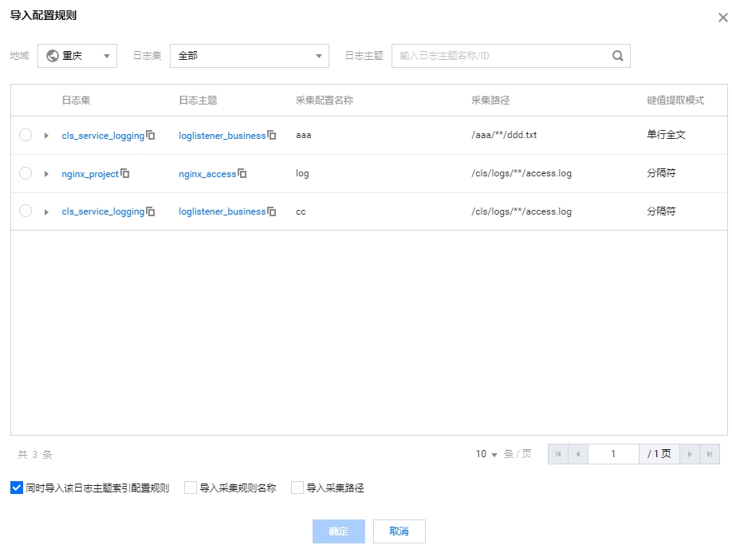
Task: Copy cls_service_logging icon in the aaa row
Action: click(x=151, y=135)
